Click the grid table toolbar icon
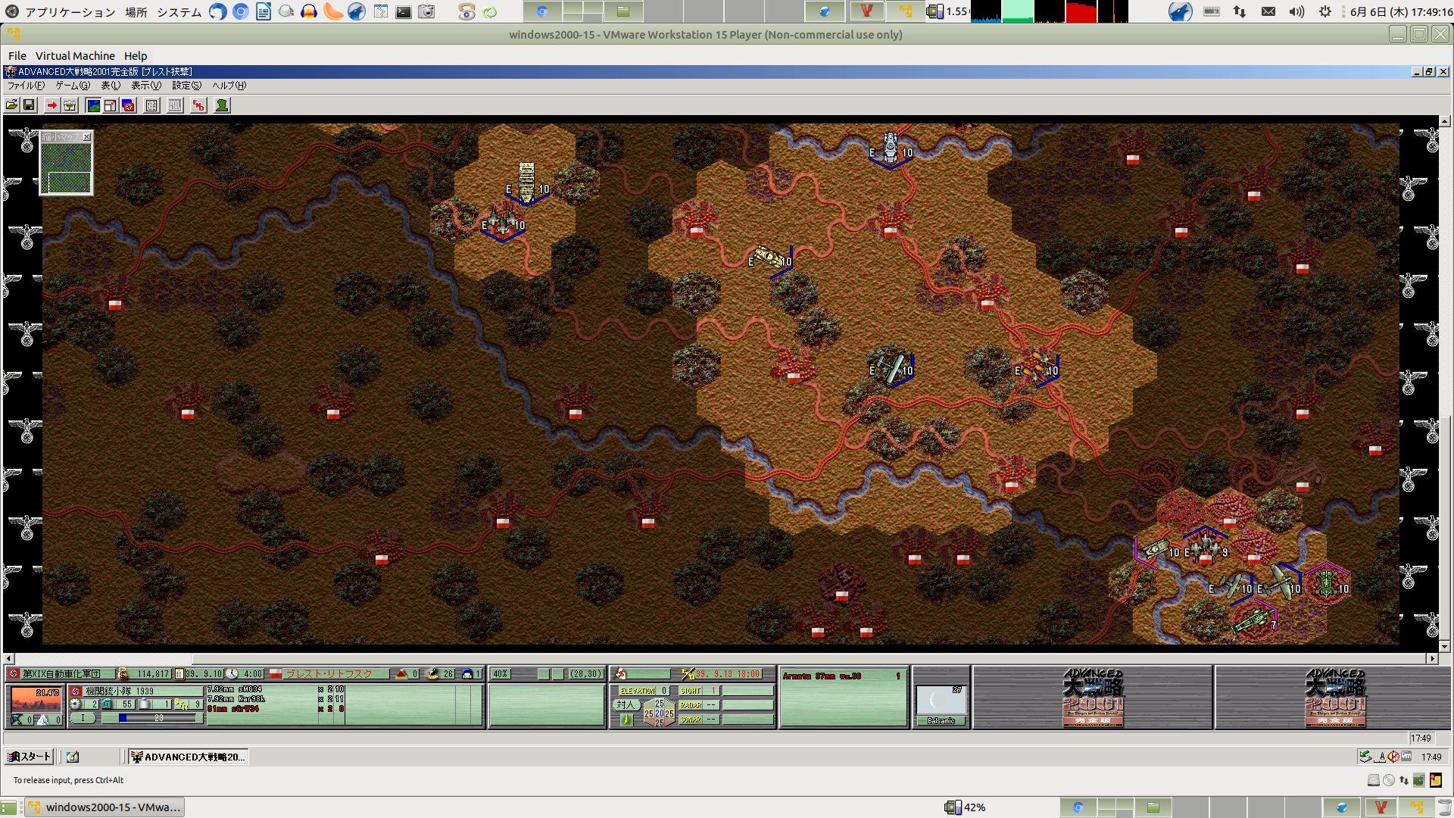The image size is (1454, 818). point(151,105)
